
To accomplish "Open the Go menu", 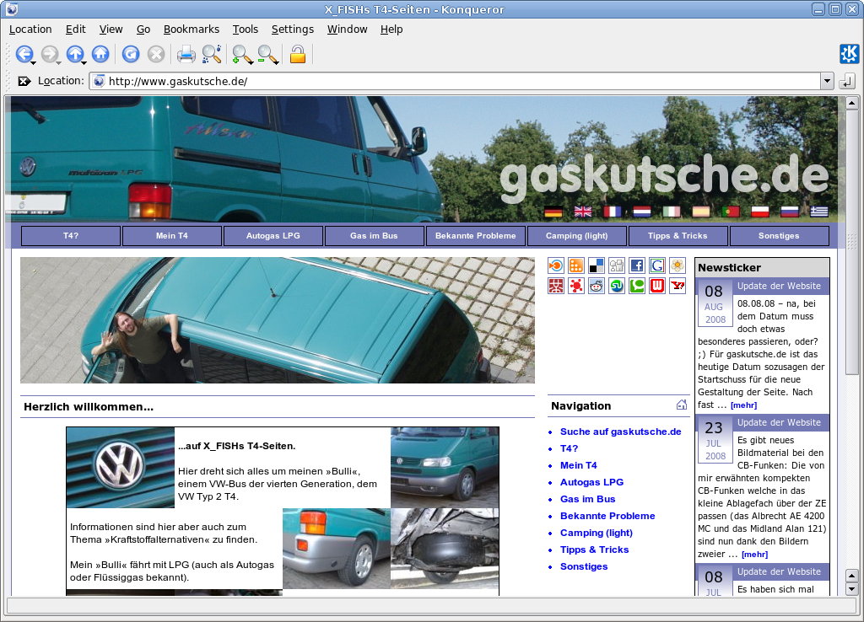I will click(x=143, y=29).
